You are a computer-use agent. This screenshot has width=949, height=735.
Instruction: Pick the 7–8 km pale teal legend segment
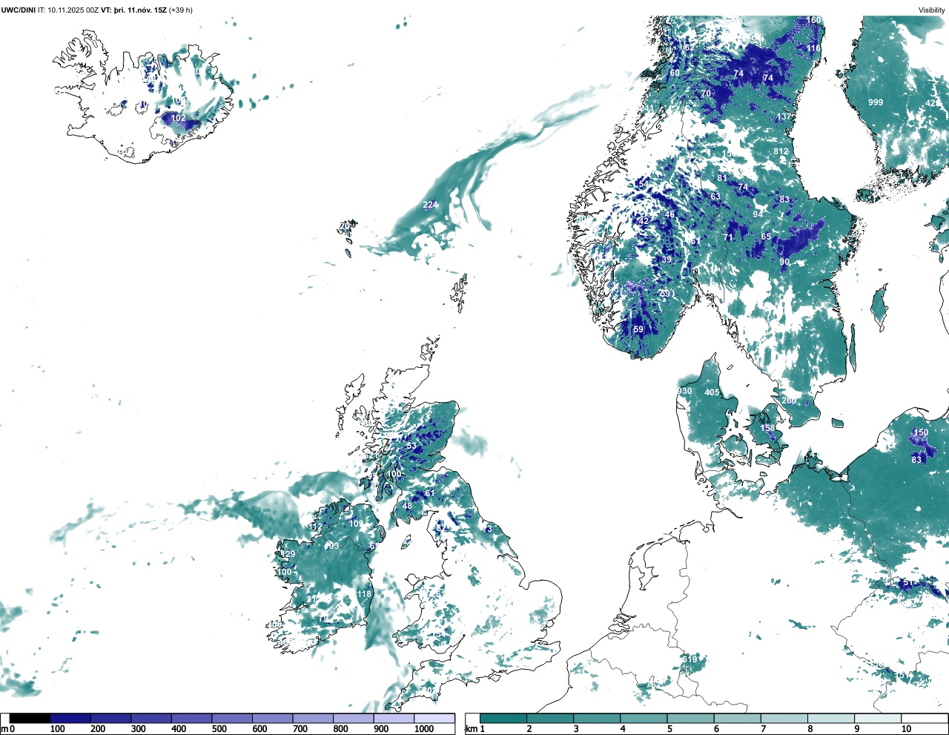[784, 718]
